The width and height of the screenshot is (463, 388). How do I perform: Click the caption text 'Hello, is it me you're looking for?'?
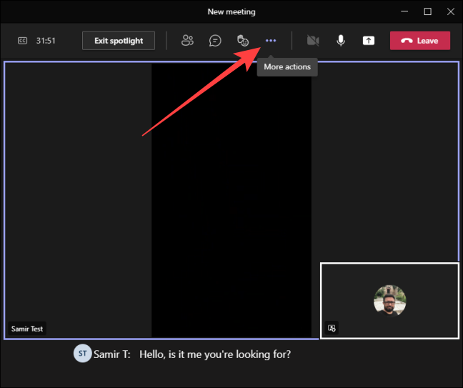click(215, 354)
